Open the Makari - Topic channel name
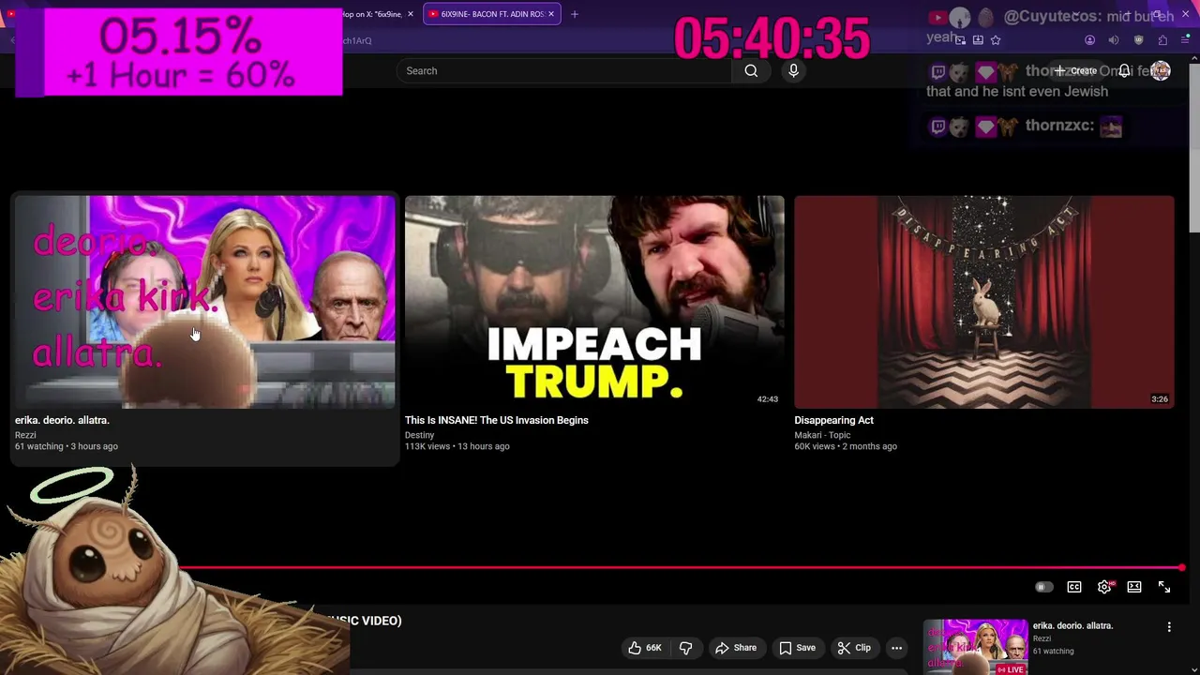 pyautogui.click(x=822, y=435)
